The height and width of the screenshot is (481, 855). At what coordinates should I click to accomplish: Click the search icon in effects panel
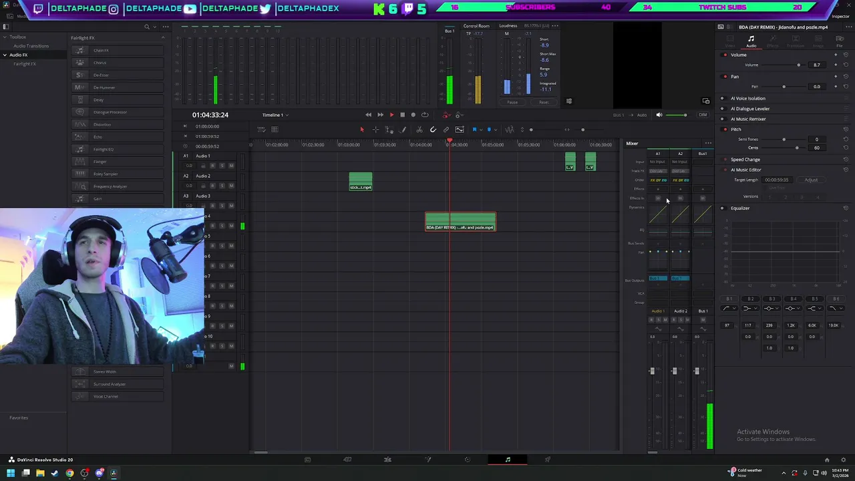point(147,27)
